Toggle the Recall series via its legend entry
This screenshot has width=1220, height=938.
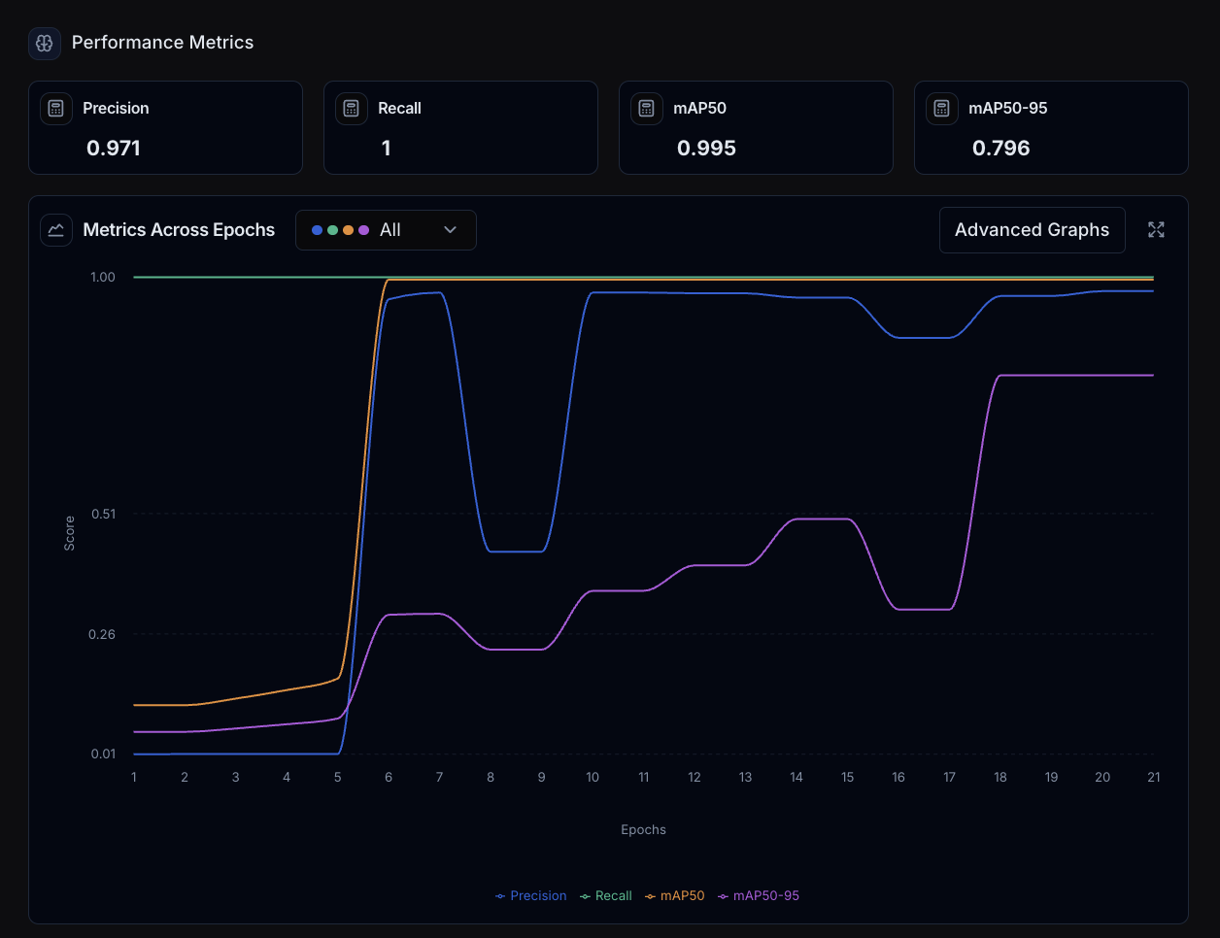click(x=605, y=895)
